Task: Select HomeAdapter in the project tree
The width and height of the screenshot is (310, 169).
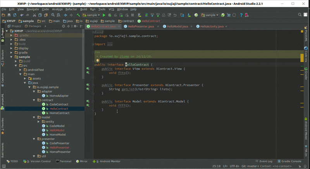Action: click(x=59, y=96)
